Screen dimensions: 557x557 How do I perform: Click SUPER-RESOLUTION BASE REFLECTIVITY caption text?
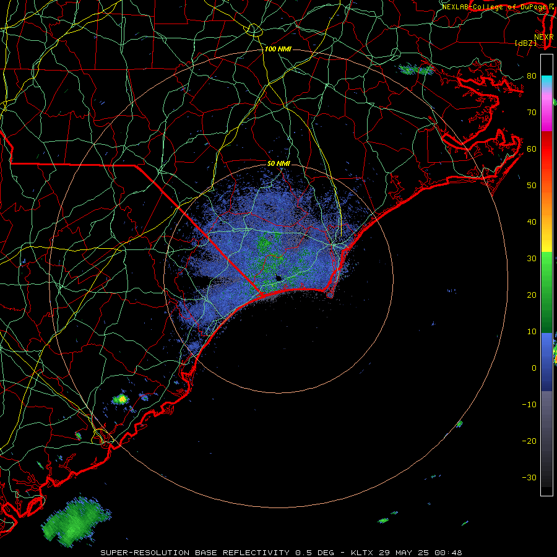195,553
